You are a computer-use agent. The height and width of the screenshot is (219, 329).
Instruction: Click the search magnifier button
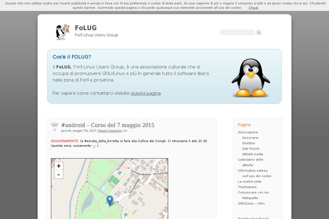click(x=259, y=32)
